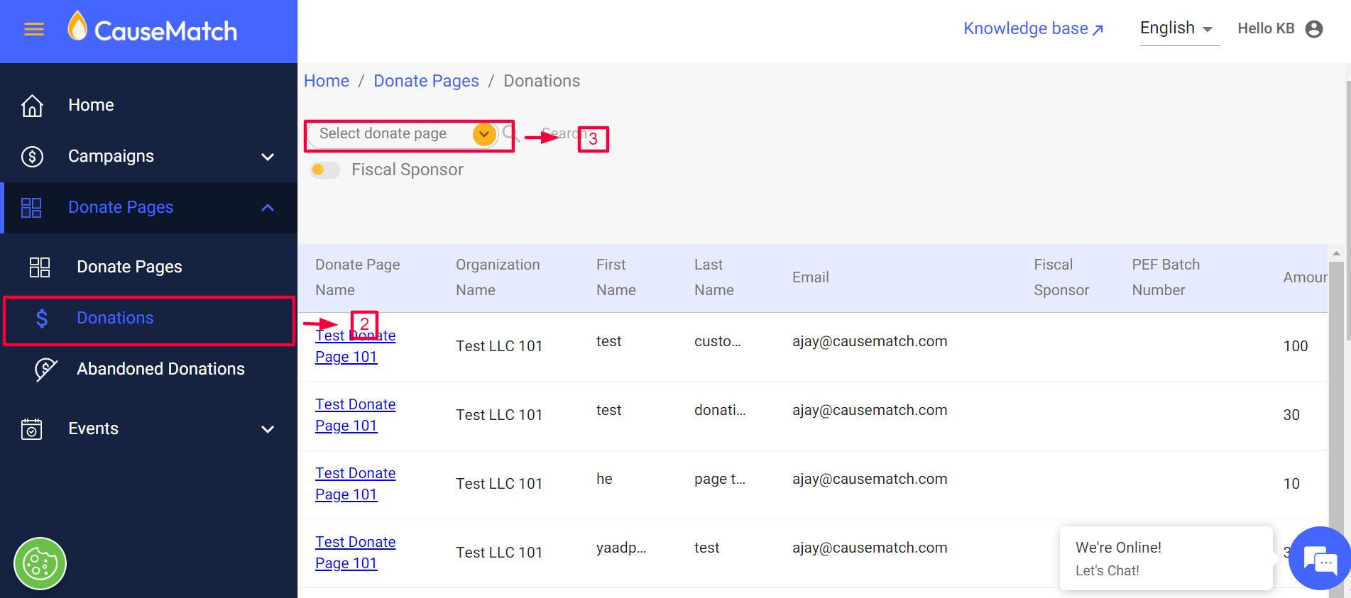Open Test Donate Page 101 link in page t... row

click(x=355, y=484)
